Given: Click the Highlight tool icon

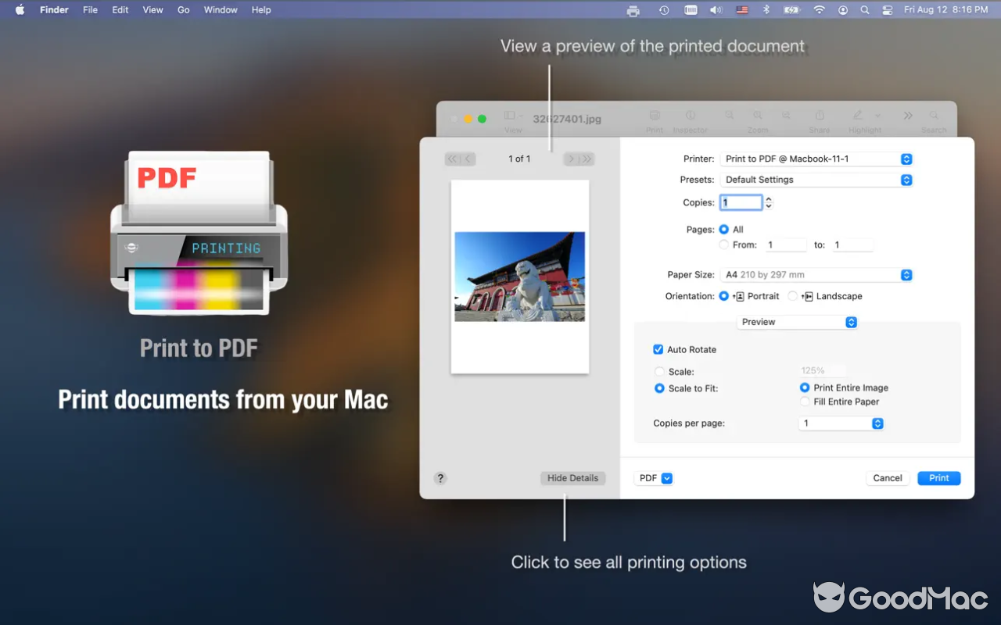Looking at the screenshot, I should [x=857, y=114].
